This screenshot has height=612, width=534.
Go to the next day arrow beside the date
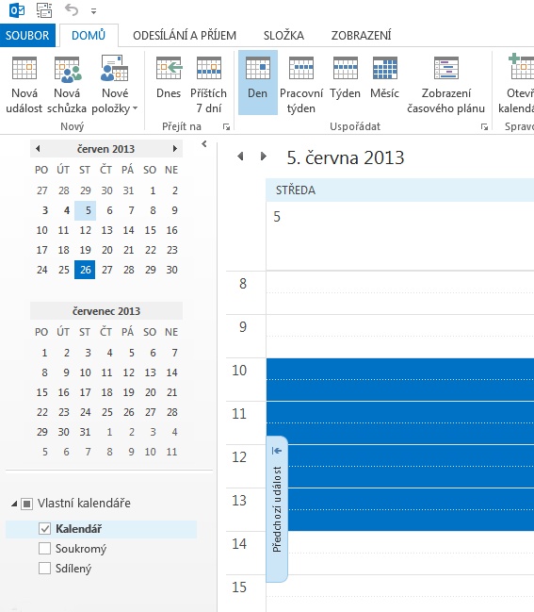(264, 157)
